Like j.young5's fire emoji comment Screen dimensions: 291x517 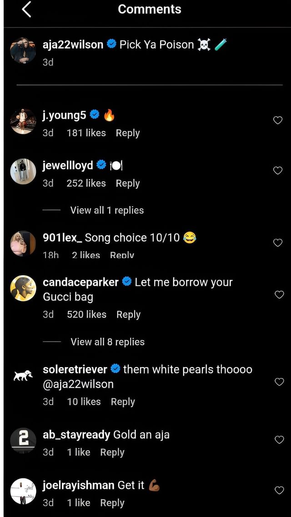[x=278, y=120]
